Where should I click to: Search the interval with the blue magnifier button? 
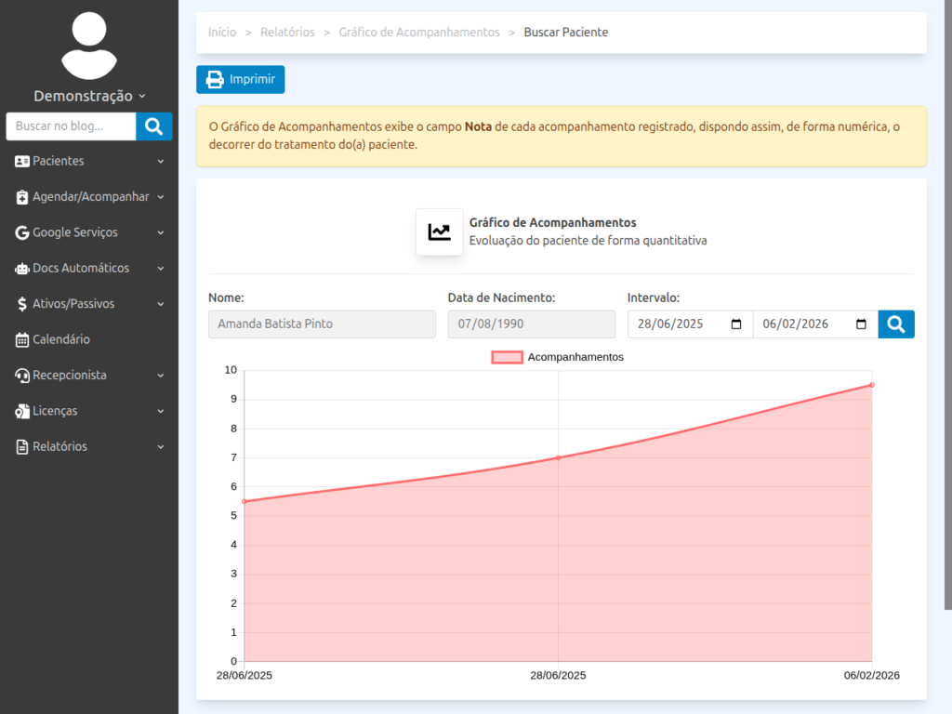coord(896,324)
